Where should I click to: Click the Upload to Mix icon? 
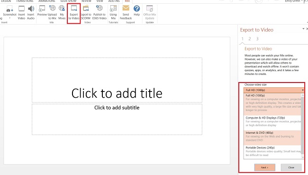pos(52,9)
